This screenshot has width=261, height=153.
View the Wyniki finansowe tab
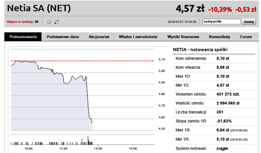(183, 37)
